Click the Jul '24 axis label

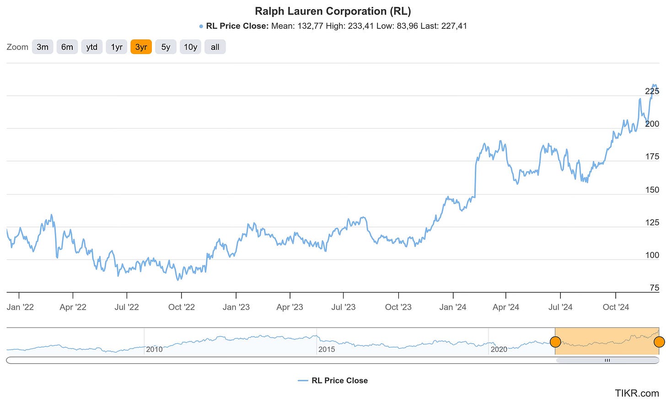560,307
